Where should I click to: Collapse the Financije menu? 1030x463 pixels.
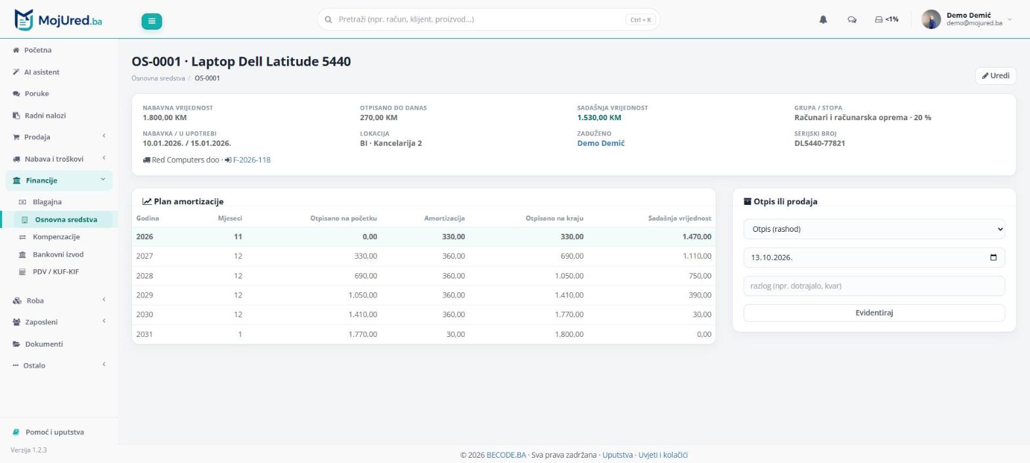(59, 180)
